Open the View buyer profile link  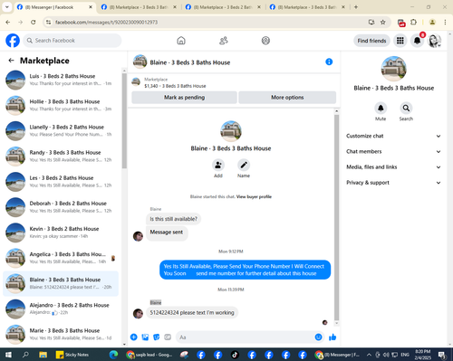(x=254, y=196)
